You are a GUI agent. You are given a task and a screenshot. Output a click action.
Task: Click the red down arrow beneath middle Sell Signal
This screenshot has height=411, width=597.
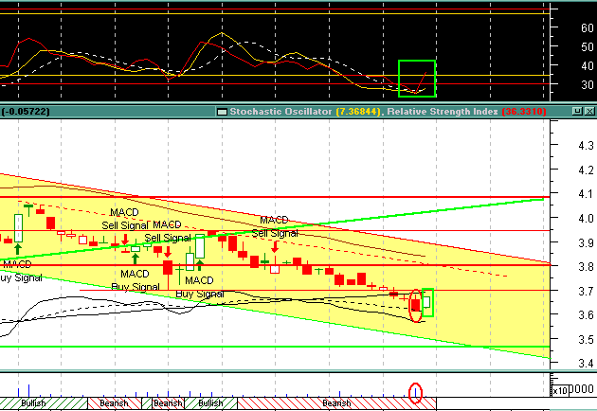tap(168, 252)
